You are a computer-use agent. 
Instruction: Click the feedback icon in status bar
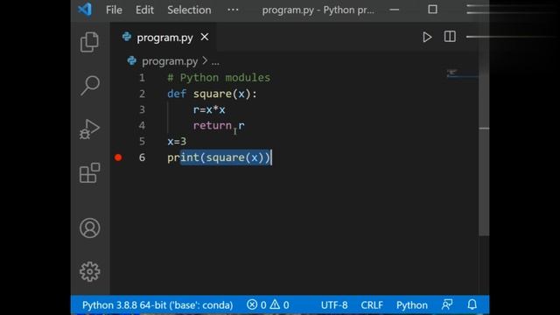point(447,304)
